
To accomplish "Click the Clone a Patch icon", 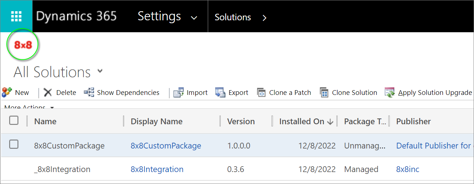I will click(261, 93).
